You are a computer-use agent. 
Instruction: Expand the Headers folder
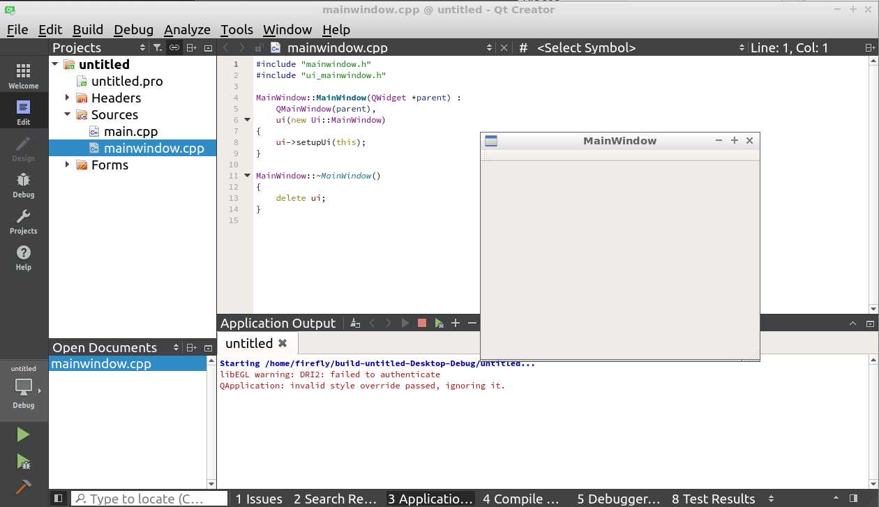pos(68,98)
